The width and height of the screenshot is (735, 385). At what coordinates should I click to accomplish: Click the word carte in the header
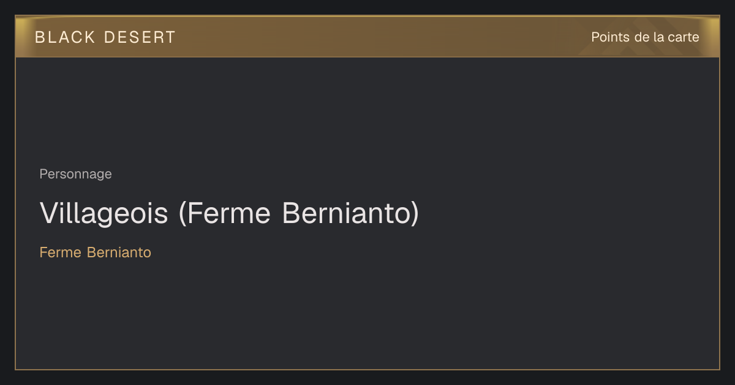pos(684,37)
